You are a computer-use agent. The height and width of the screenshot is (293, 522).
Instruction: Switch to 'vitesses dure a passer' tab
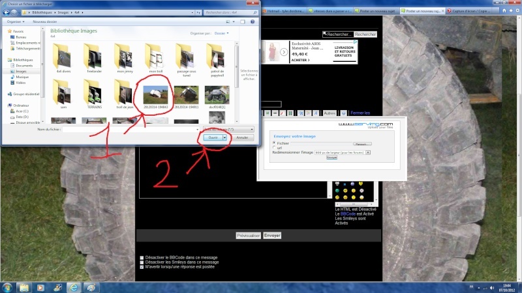pyautogui.click(x=330, y=11)
